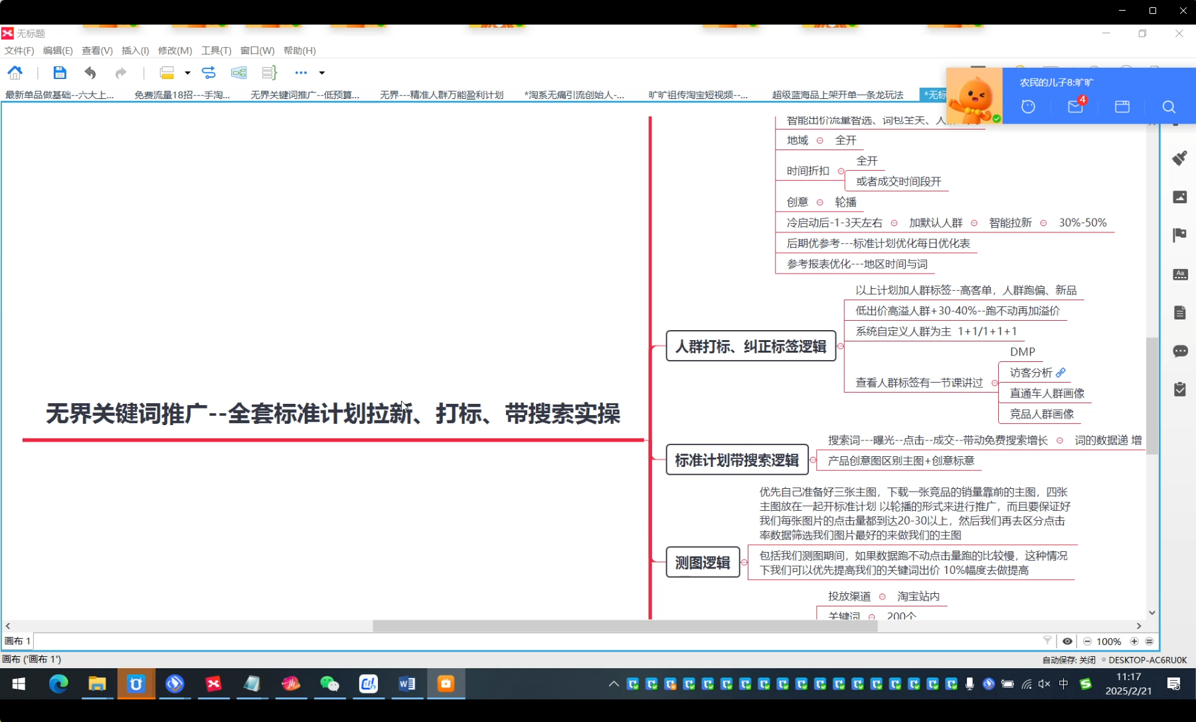Click the horizontal scrollbar thumb

pos(624,626)
